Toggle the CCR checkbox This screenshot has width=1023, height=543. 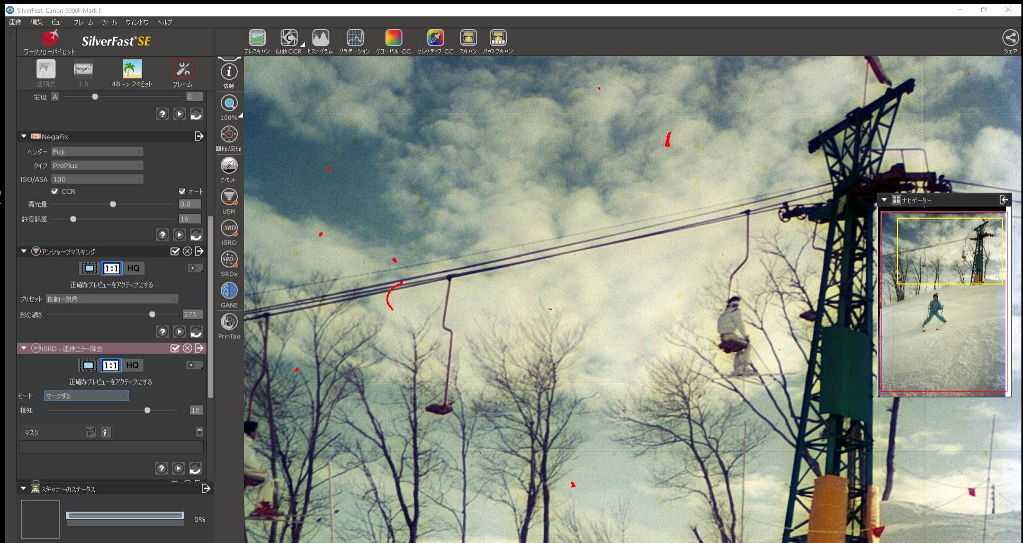[x=55, y=191]
